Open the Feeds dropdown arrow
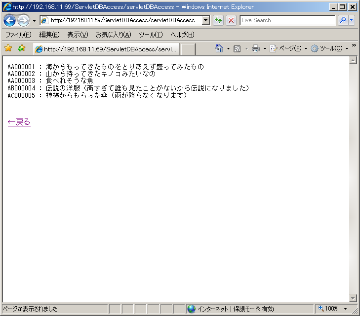The image size is (360, 316). 246,49
